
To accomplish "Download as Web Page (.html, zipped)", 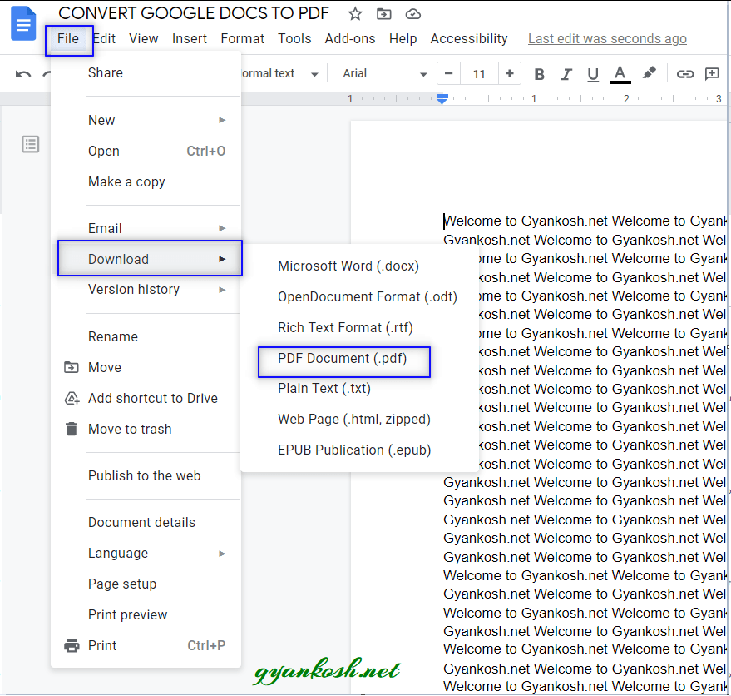I will tap(359, 420).
